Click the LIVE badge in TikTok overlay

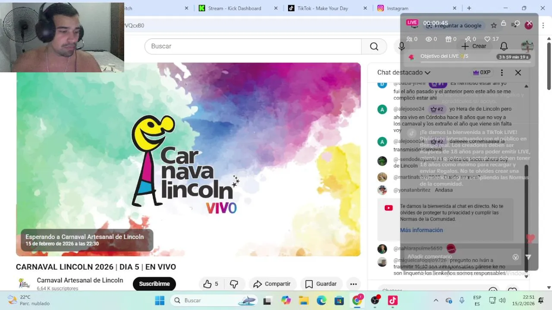[x=412, y=22]
